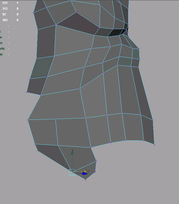The image size is (179, 204).
Task: Select the leftmost magenta vertex on the mesh's left edge
Action: (x=27, y=92)
